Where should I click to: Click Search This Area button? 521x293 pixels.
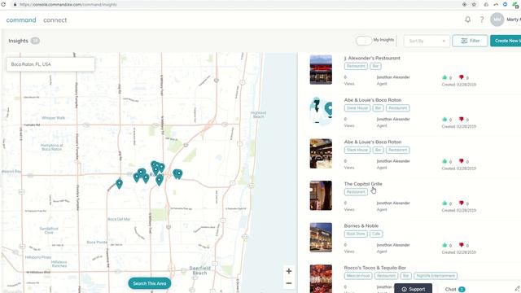[x=150, y=283]
